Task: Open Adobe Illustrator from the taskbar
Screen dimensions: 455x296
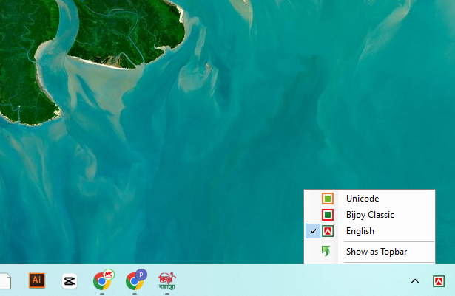Action: point(37,280)
